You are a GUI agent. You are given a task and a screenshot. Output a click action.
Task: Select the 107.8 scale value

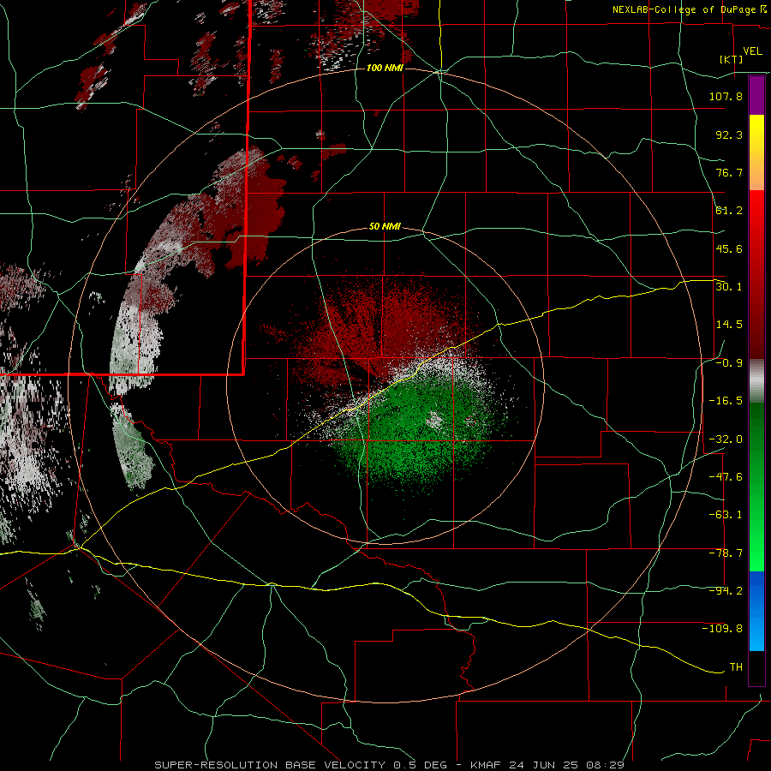point(726,96)
